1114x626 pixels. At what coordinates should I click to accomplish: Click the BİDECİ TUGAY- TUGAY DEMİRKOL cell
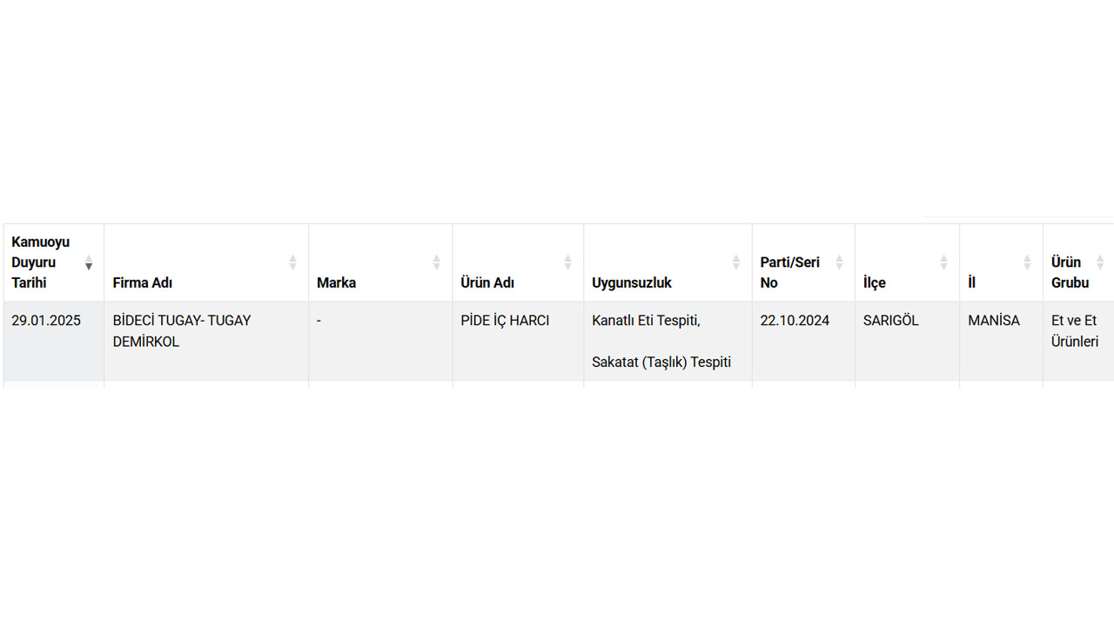[182, 331]
